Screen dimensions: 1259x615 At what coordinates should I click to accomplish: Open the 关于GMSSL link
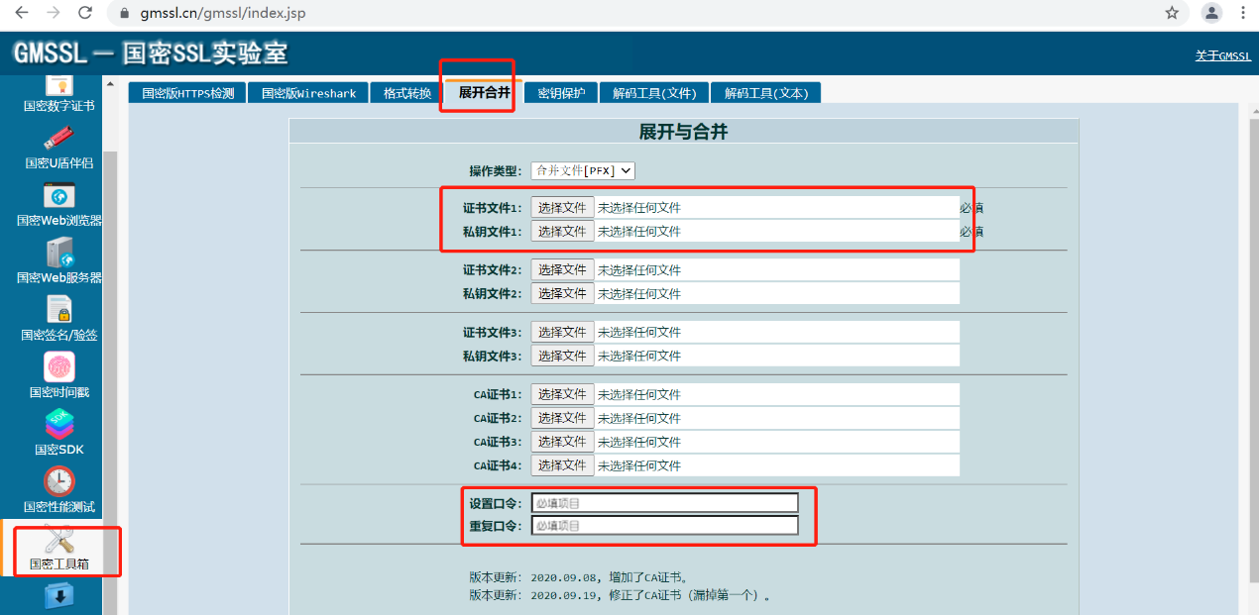point(1223,55)
